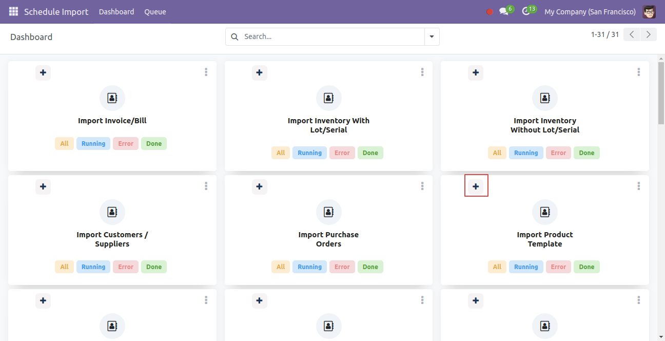Screen dimensions: 665x341
Task: Show All for Import Inventory Without Lot/Serial
Action: (x=497, y=153)
